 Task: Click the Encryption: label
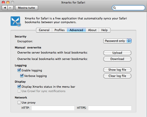click(25, 41)
